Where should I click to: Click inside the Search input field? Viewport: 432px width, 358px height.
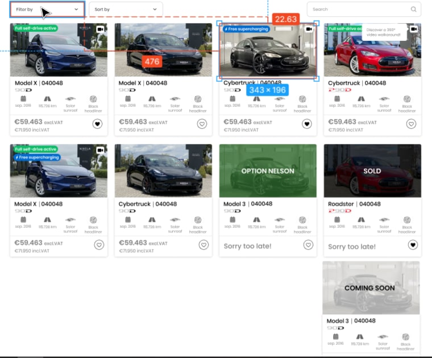pyautogui.click(x=364, y=9)
